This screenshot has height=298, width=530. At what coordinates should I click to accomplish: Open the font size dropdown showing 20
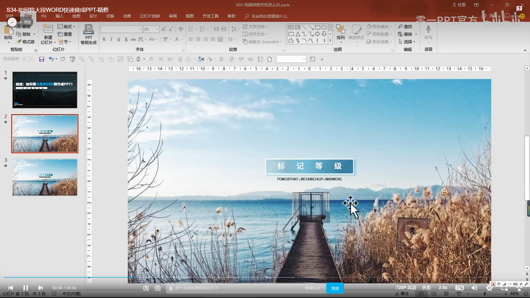pyautogui.click(x=157, y=29)
